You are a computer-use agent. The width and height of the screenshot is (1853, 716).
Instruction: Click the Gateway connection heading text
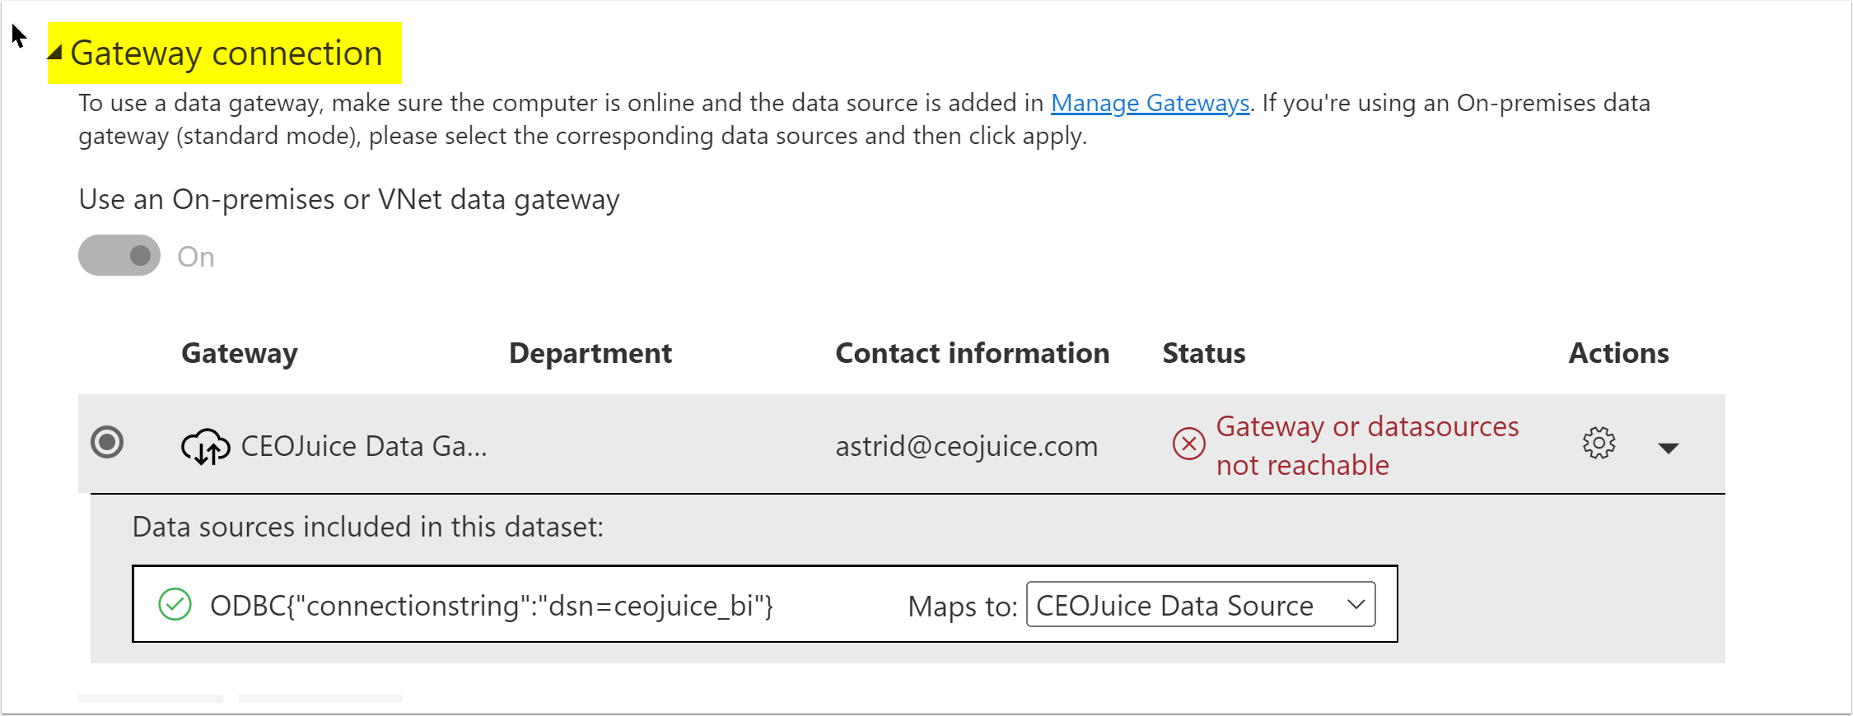pos(226,53)
